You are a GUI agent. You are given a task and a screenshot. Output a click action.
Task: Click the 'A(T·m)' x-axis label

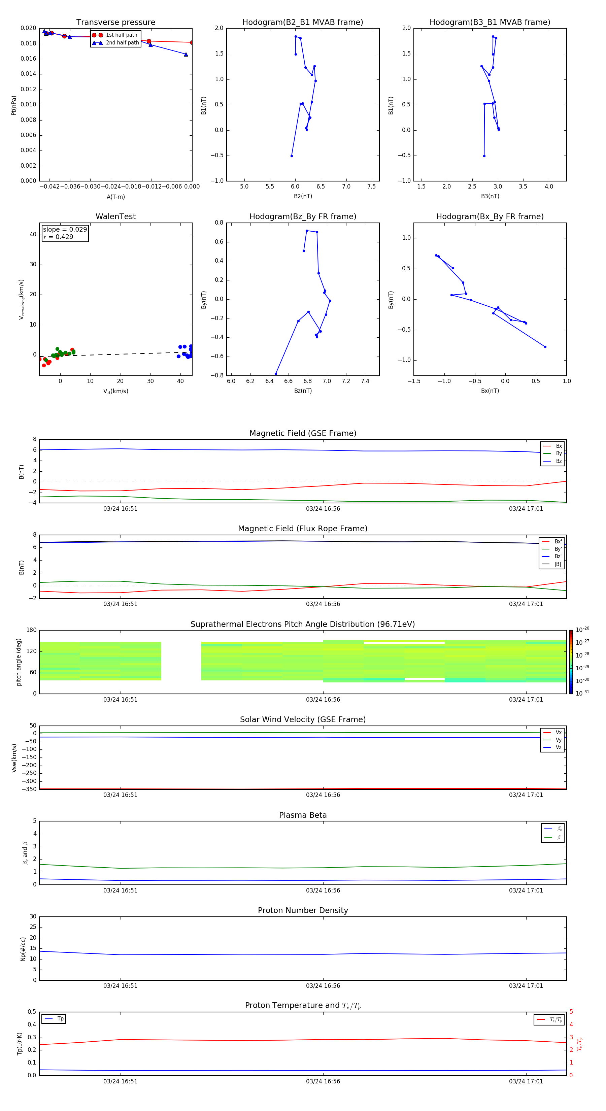115,197
